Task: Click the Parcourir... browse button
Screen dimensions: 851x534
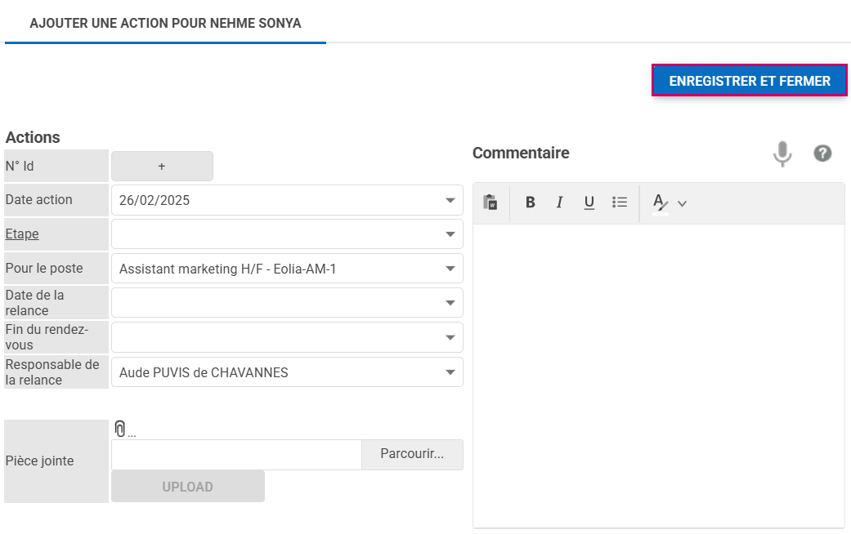Action: [x=412, y=455]
